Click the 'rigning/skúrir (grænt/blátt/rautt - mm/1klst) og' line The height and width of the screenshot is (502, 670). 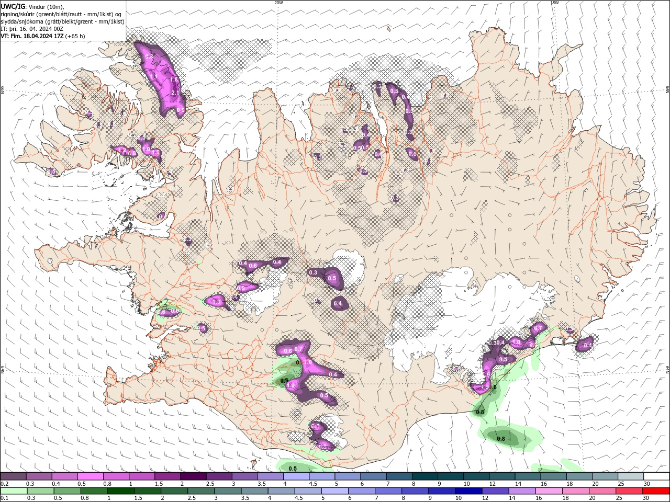click(x=61, y=14)
